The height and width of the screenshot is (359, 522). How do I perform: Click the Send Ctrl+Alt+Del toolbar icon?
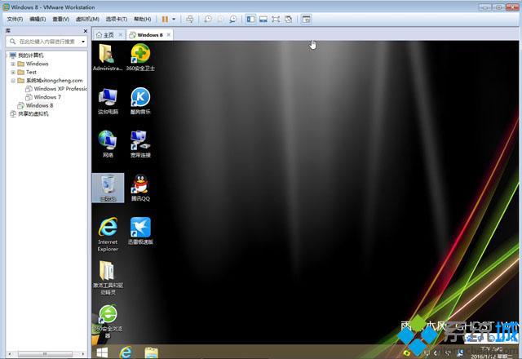pyautogui.click(x=189, y=20)
